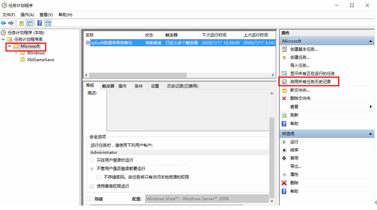Click the 帮助 icon under the 所选项 section
The height and width of the screenshot is (210, 377).
coord(284,191)
